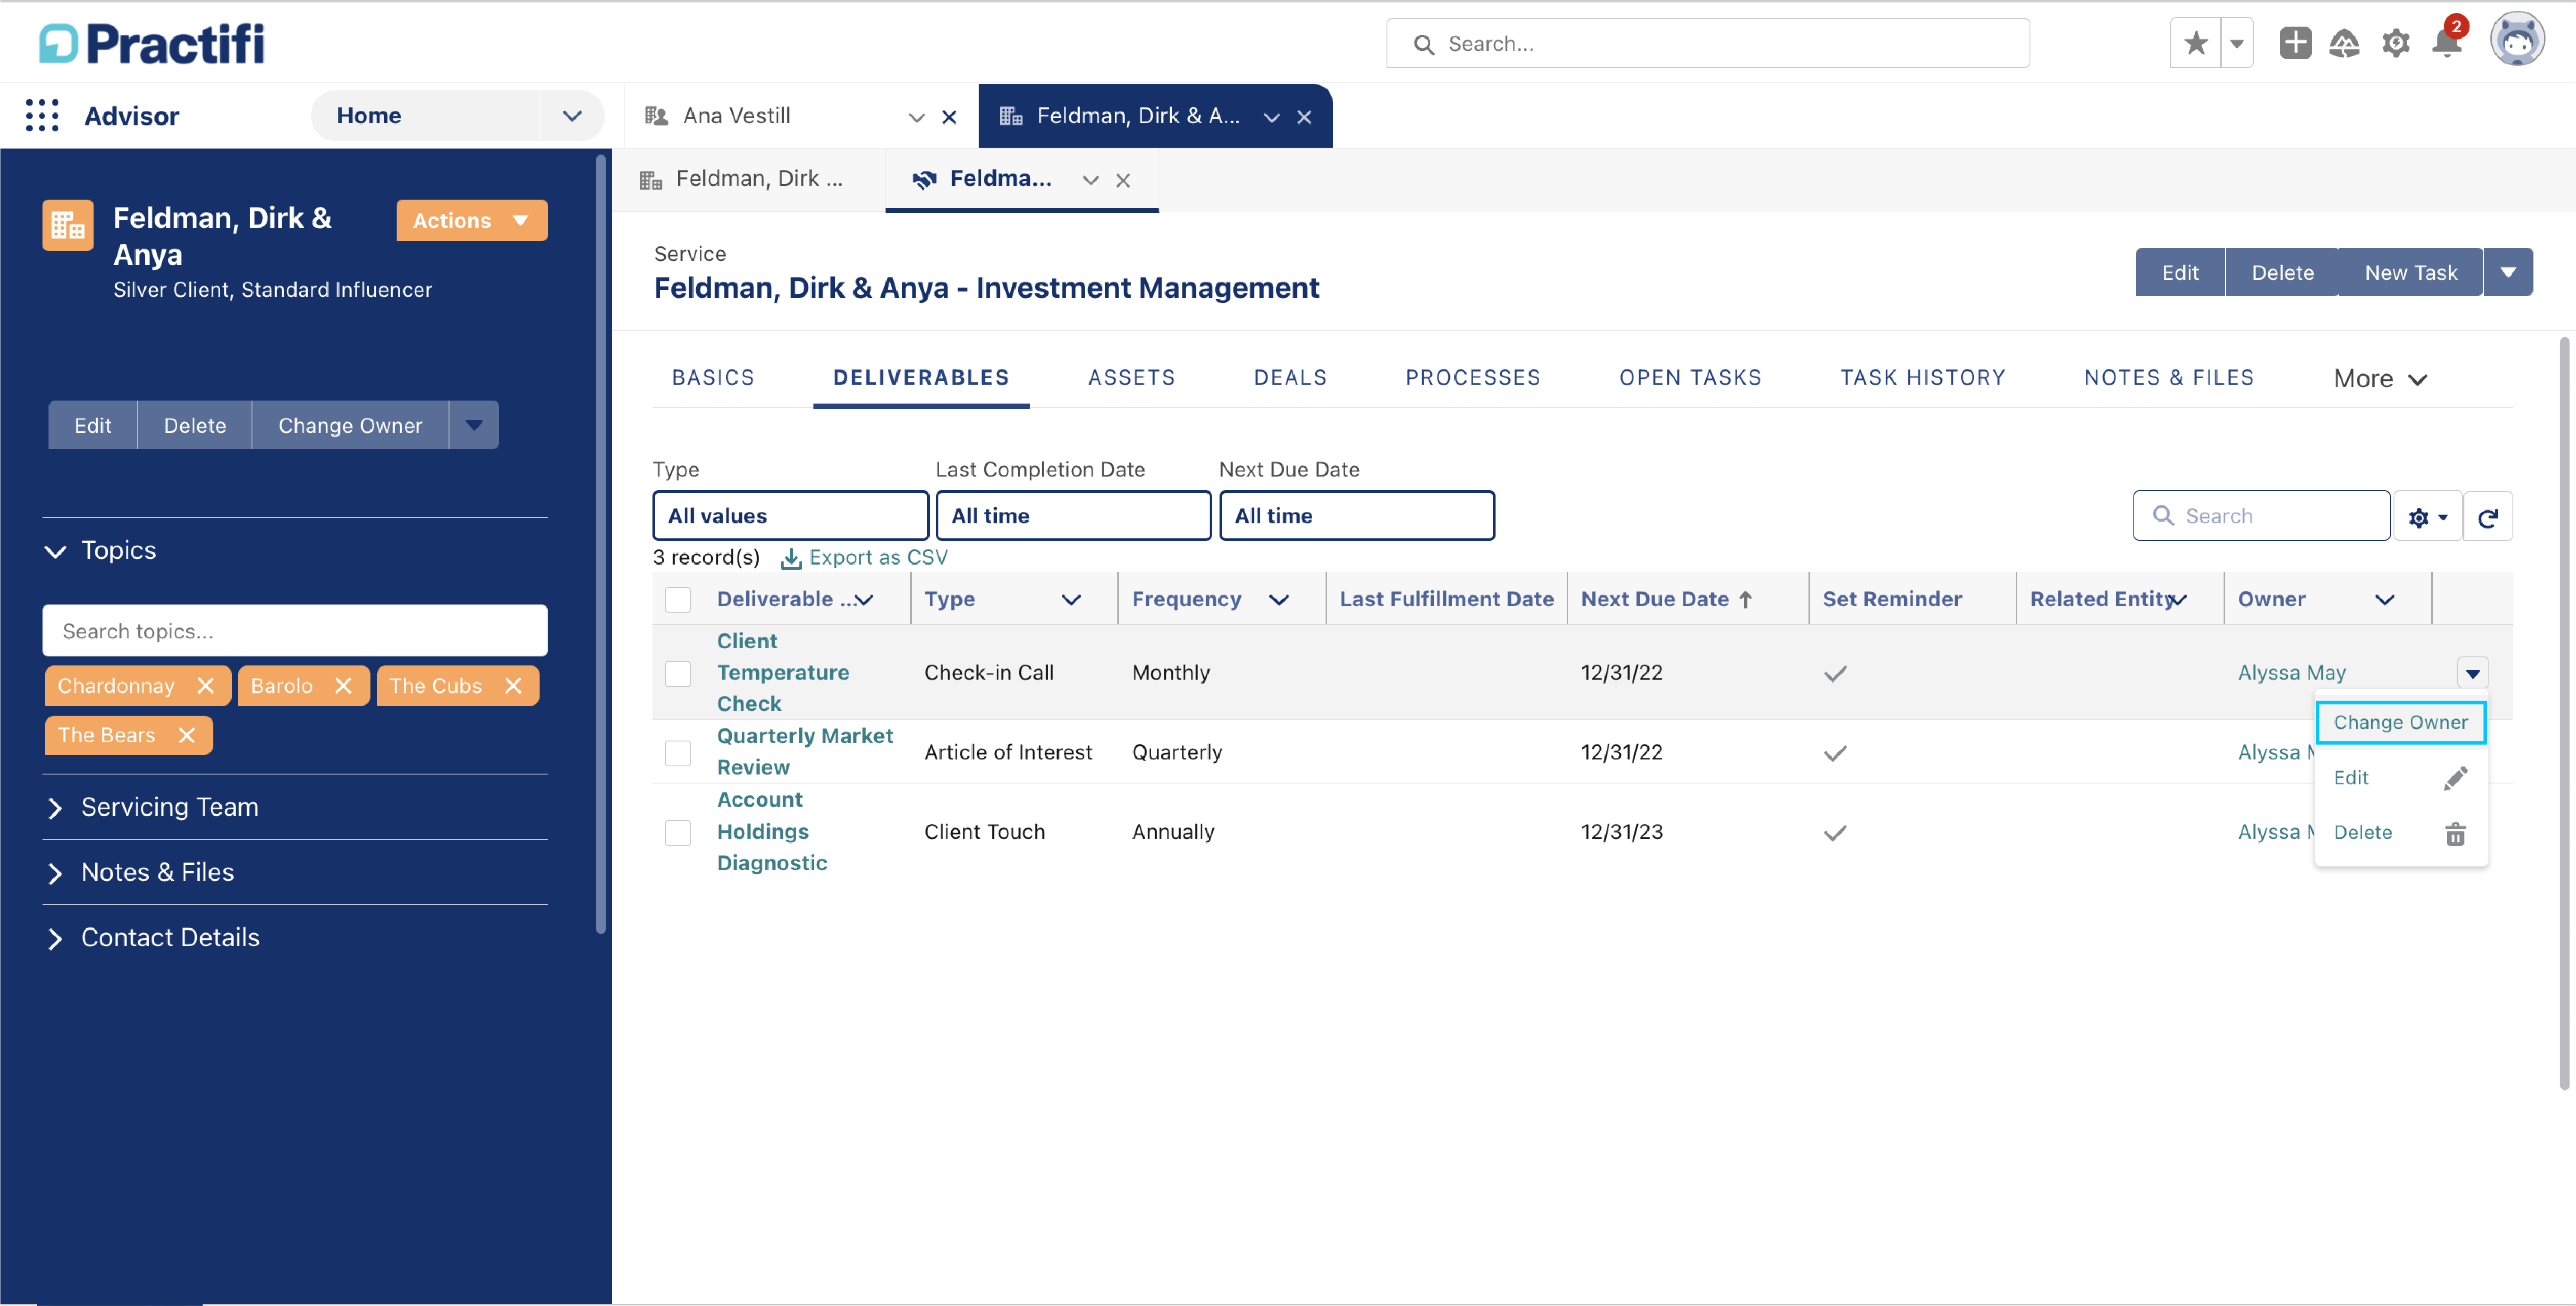Open the Home navigation dropdown chevron
This screenshot has width=2576, height=1306.
pos(572,116)
